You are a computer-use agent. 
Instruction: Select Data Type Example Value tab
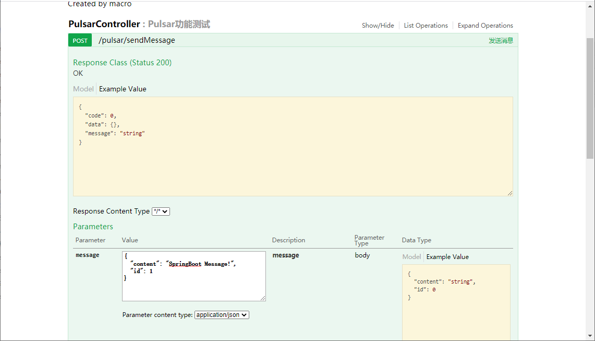tap(447, 257)
